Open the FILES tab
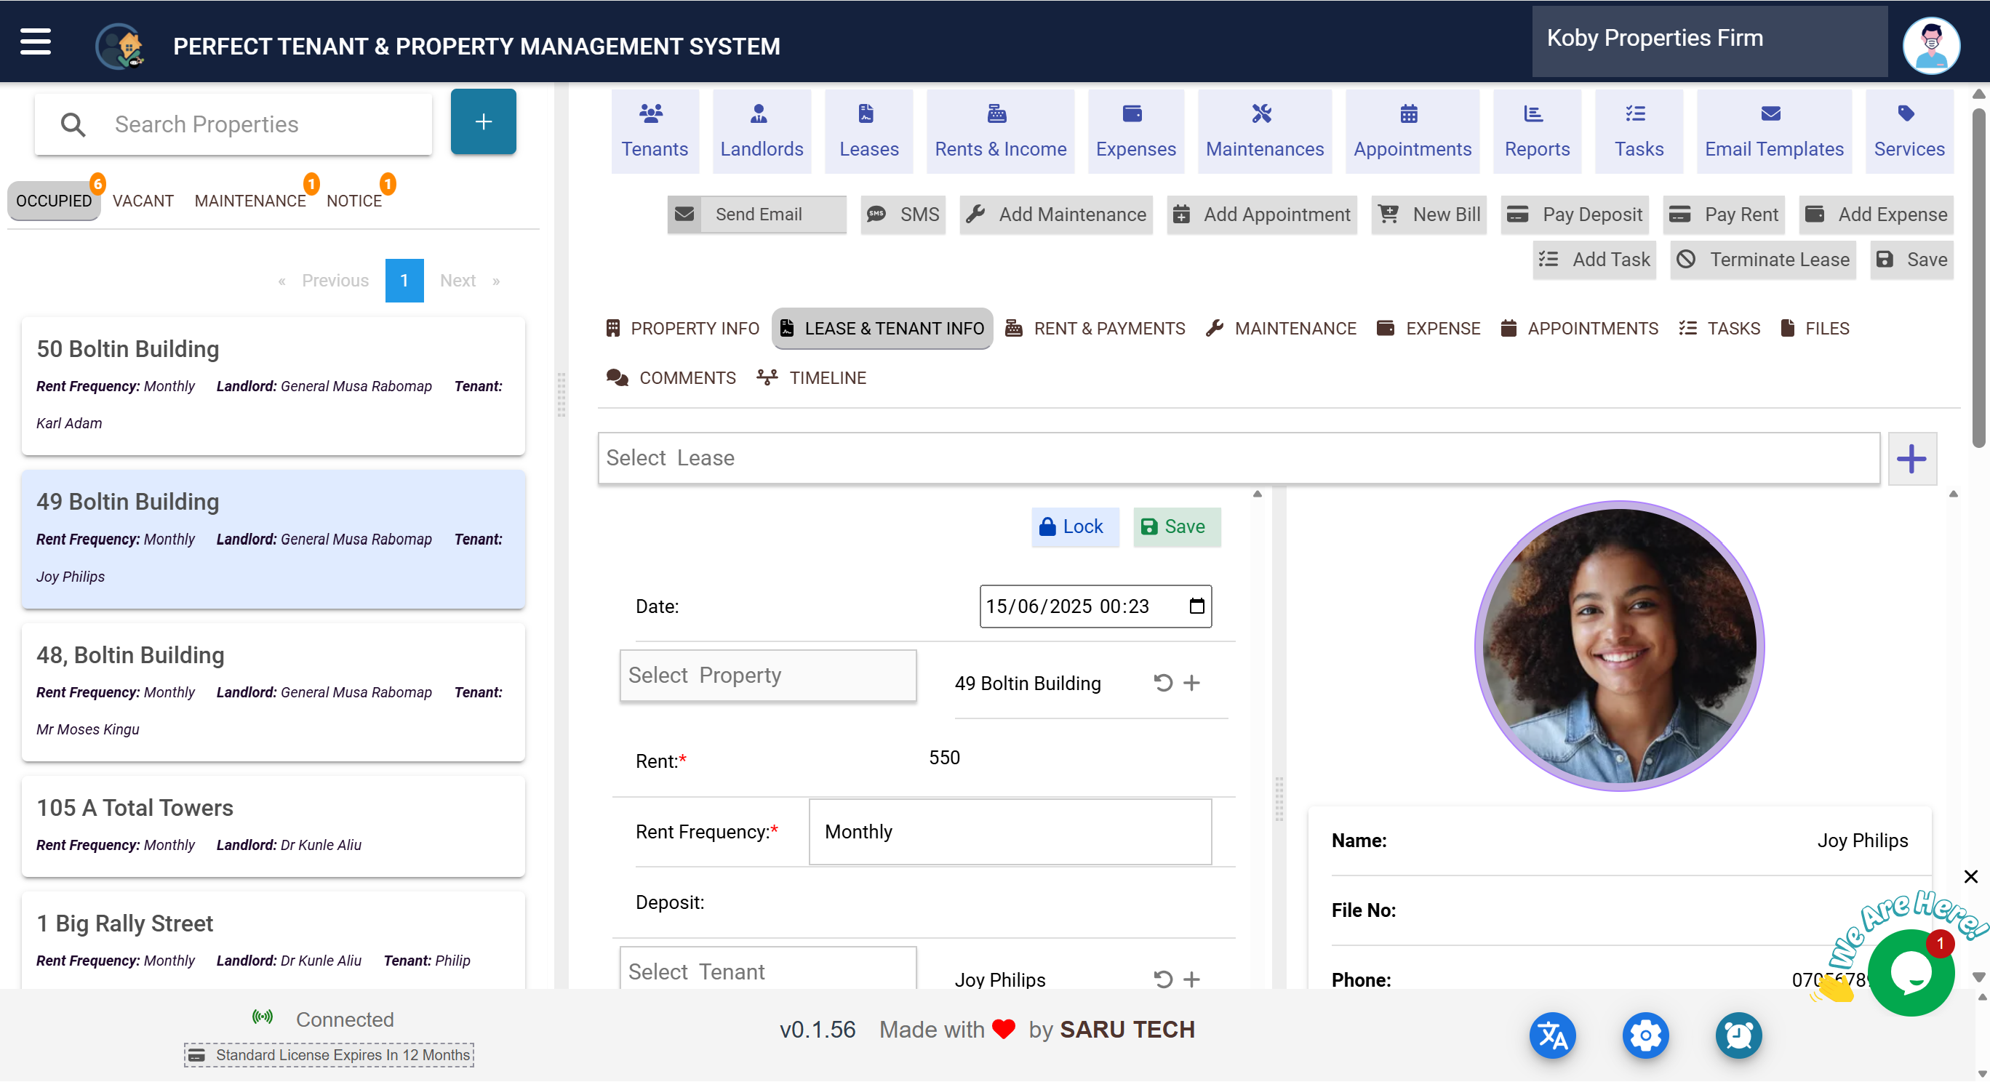 [x=1814, y=328]
